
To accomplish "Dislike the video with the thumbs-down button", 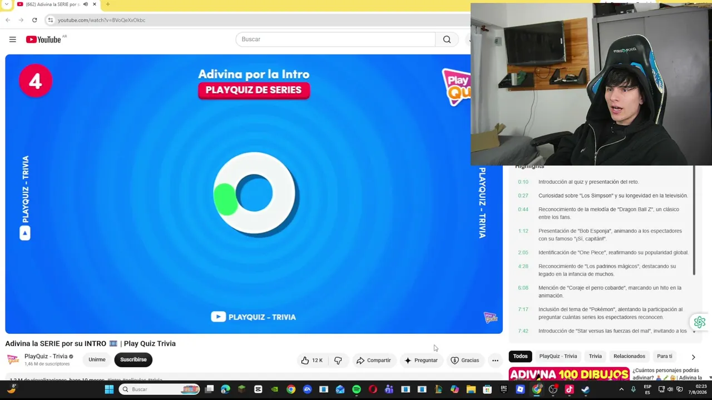I will click(x=338, y=361).
